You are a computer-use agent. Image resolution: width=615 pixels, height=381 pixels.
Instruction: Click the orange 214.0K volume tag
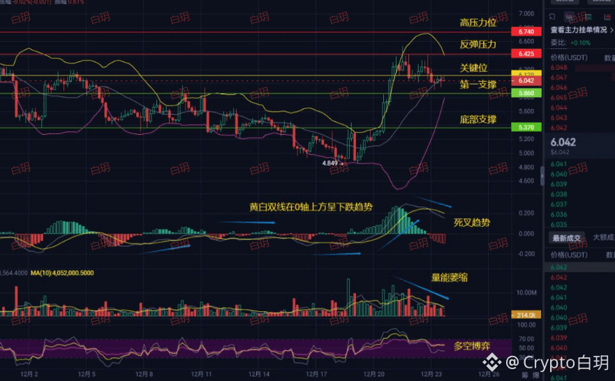coord(526,315)
